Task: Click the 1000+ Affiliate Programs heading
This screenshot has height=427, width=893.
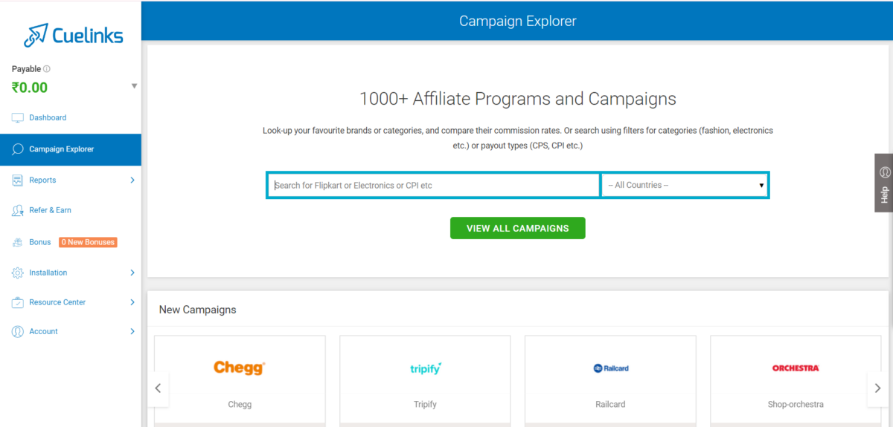Action: coord(518,99)
